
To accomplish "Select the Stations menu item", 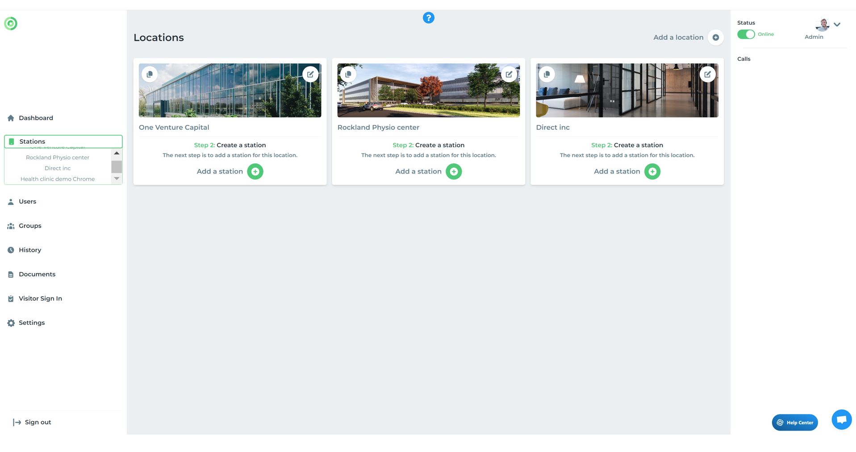I will (63, 141).
